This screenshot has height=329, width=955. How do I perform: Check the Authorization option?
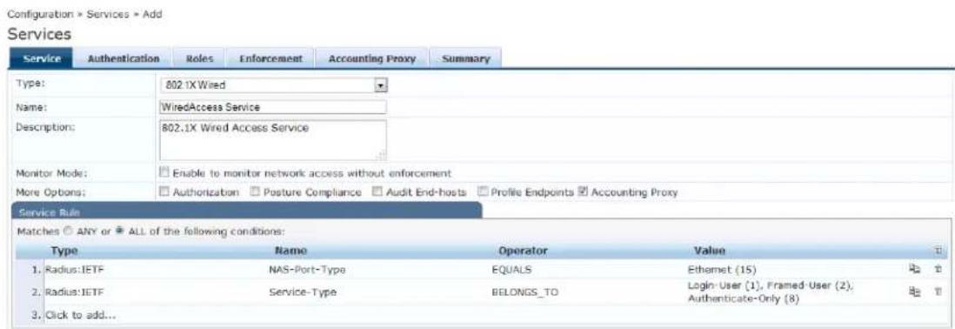pos(164,191)
